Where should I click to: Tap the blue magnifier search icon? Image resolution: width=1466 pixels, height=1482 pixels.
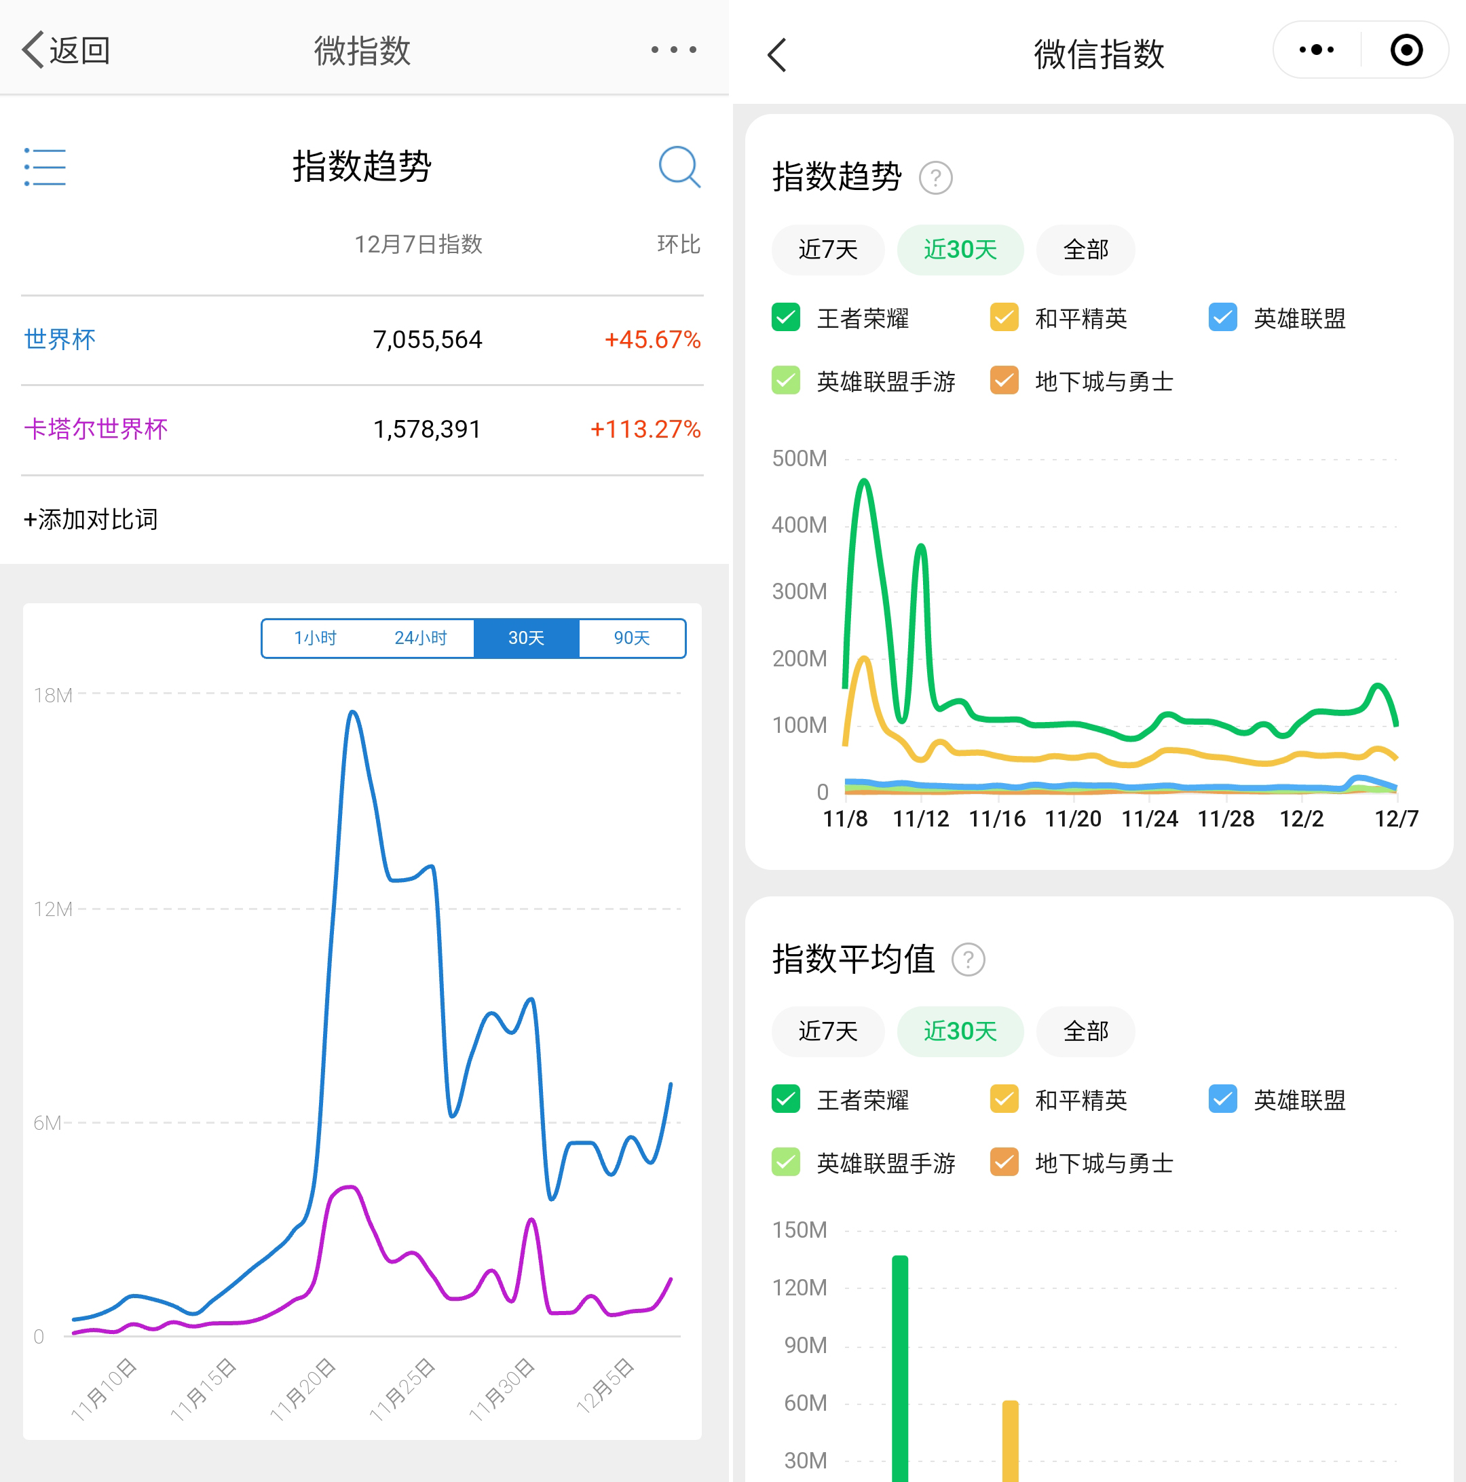click(x=679, y=166)
